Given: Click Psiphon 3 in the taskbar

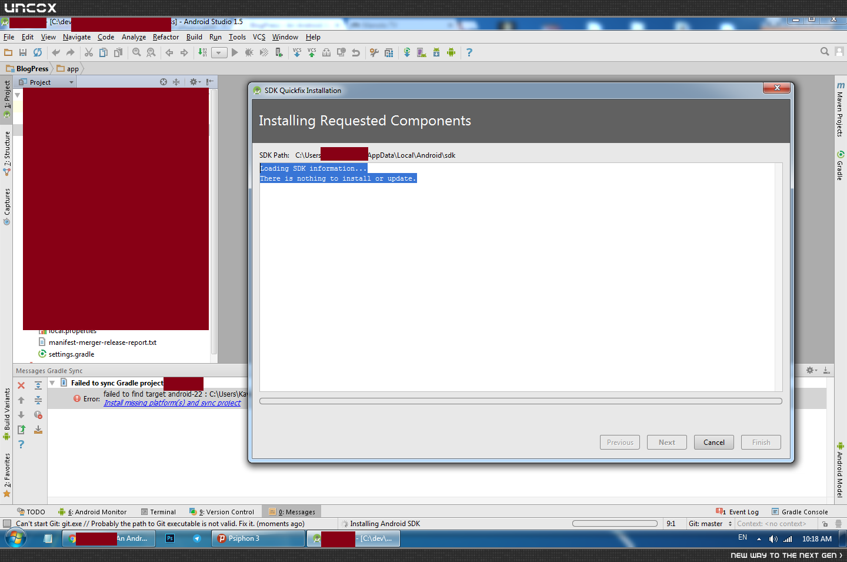Looking at the screenshot, I should point(258,538).
